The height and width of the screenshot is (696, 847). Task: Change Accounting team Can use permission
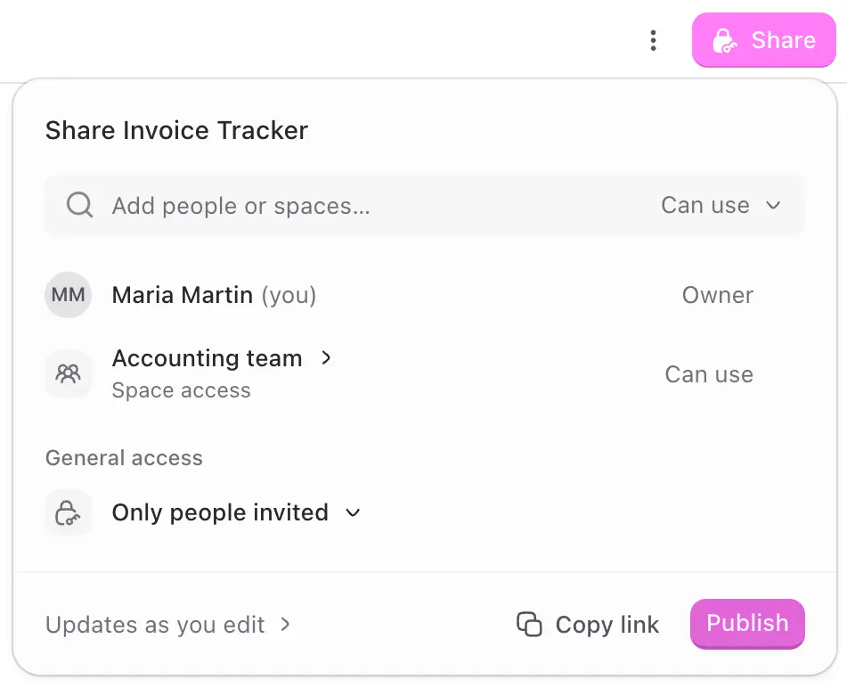[709, 374]
